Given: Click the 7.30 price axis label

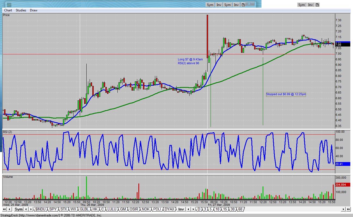Looking at the screenshot, I should (339, 20).
